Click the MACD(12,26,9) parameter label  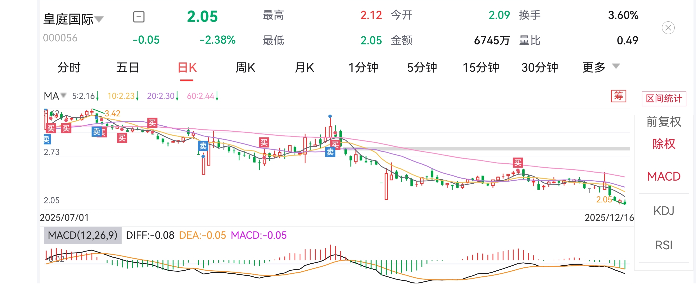tap(82, 235)
